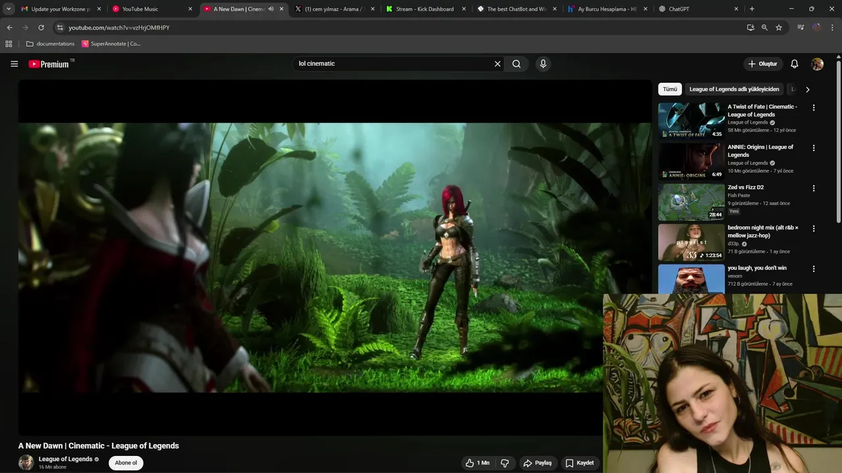The width and height of the screenshot is (842, 473).
Task: Open the tab search dropdown arrow
Action: point(9,9)
